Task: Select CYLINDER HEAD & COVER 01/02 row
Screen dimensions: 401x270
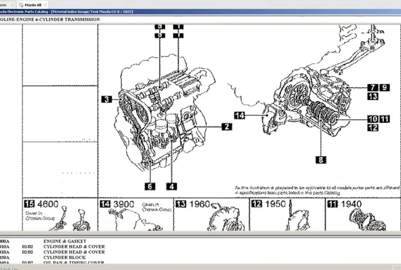Action: tap(200, 247)
